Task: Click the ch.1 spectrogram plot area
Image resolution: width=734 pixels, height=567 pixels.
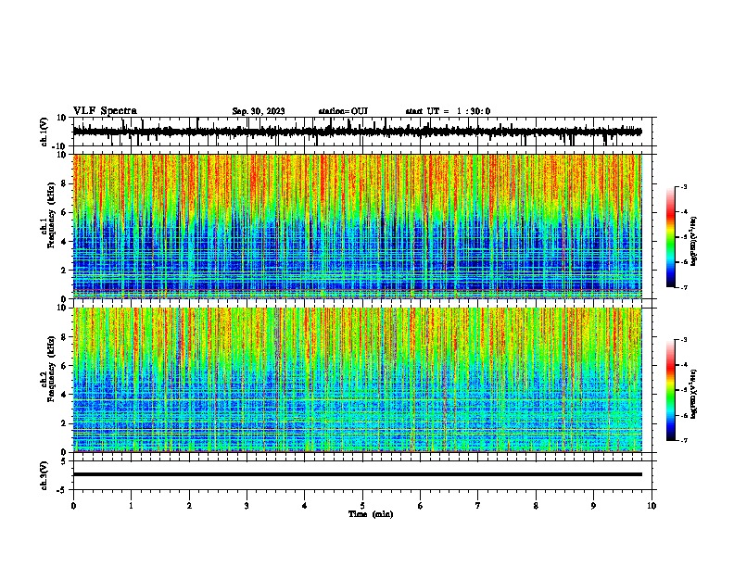Action: point(357,226)
